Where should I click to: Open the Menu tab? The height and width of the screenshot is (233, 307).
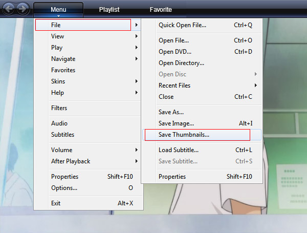58,10
